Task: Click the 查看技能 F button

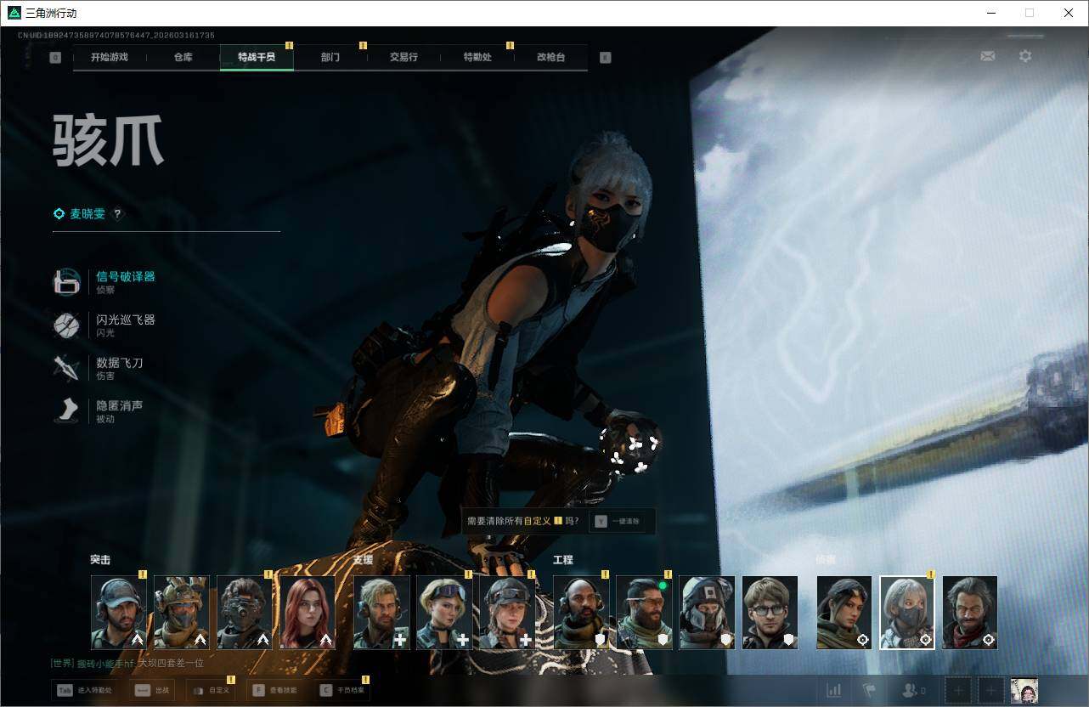Action: click(x=275, y=691)
